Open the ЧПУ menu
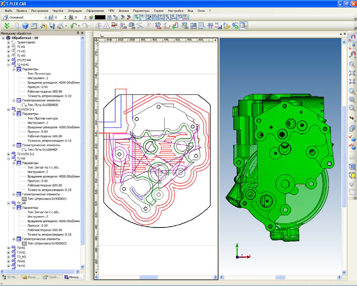Image resolution: width=357 pixels, height=286 pixels. click(x=111, y=10)
